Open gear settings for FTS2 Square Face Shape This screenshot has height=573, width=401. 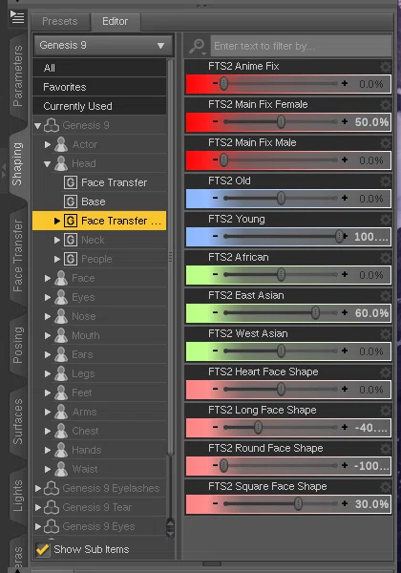385,487
